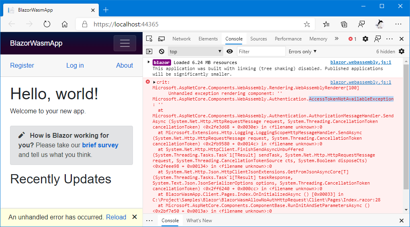Close the BlazorWasmApp browser tab
410x227 pixels.
click(93, 10)
